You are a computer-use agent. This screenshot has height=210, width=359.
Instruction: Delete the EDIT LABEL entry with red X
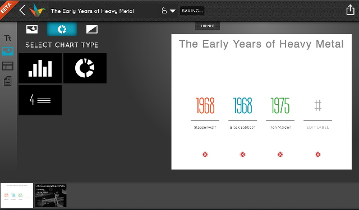pyautogui.click(x=318, y=155)
